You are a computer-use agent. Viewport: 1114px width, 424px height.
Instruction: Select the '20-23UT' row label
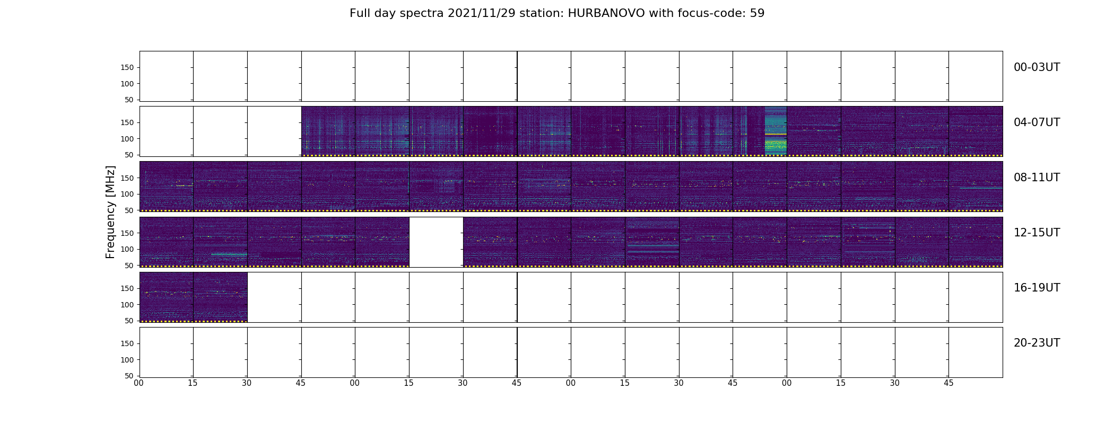point(1037,343)
